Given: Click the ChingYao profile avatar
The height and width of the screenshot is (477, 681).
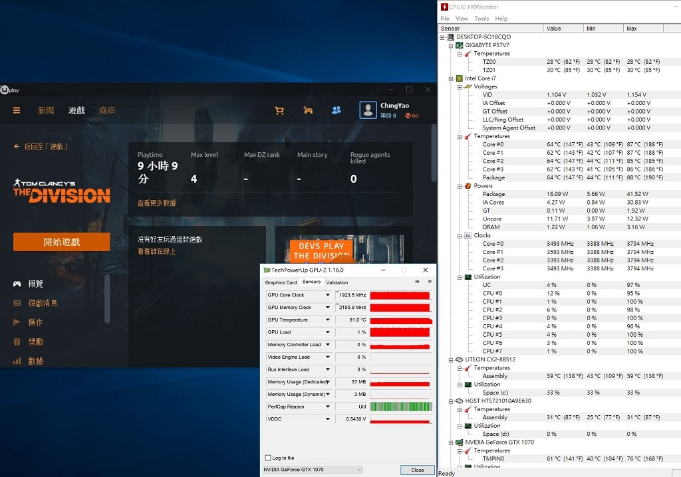Looking at the screenshot, I should [368, 110].
